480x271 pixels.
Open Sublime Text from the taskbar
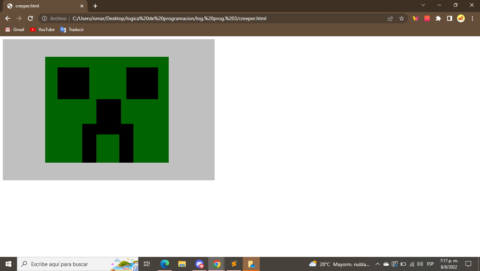point(234,264)
